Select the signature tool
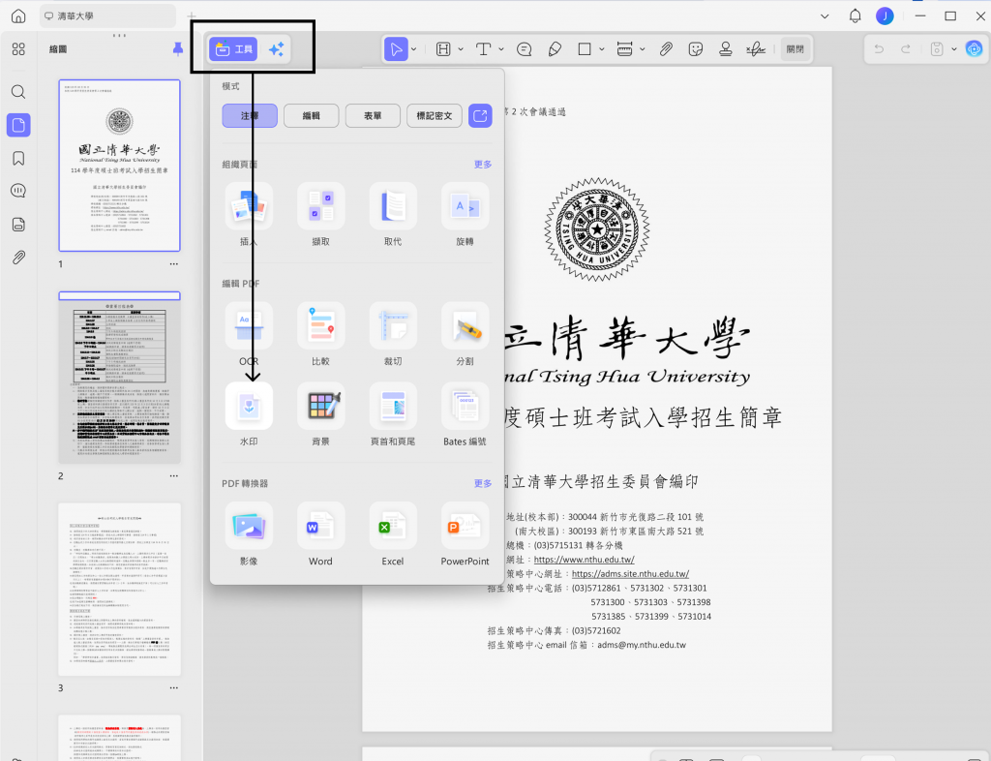 [x=756, y=49]
